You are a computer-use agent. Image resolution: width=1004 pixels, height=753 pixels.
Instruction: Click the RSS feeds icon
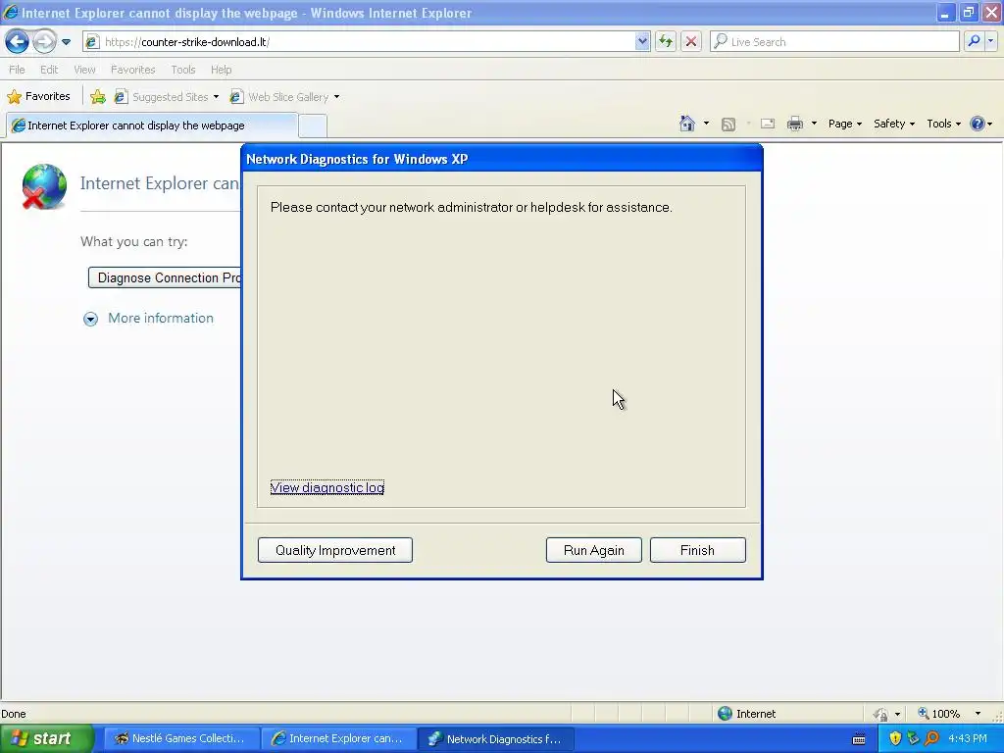pos(728,125)
